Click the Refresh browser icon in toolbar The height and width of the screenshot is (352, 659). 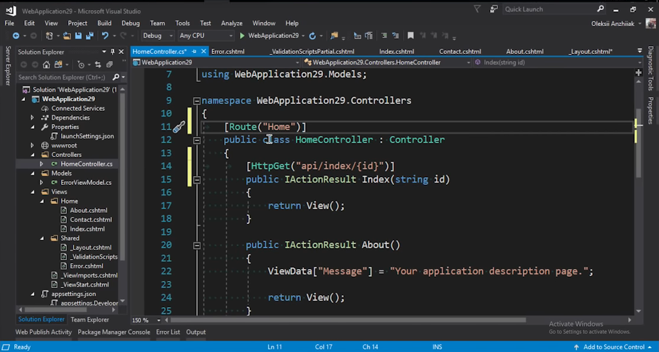tap(312, 36)
